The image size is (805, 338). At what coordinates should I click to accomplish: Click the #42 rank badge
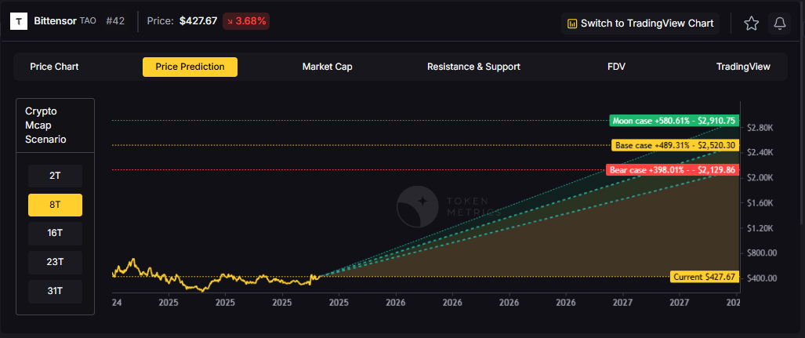pyautogui.click(x=115, y=22)
